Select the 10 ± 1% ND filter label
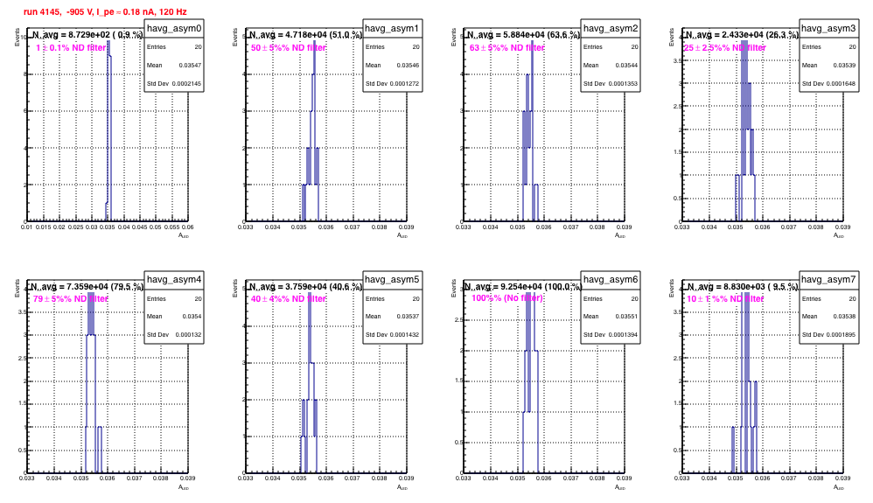Image resolution: width=873 pixels, height=503 pixels. tap(725, 299)
